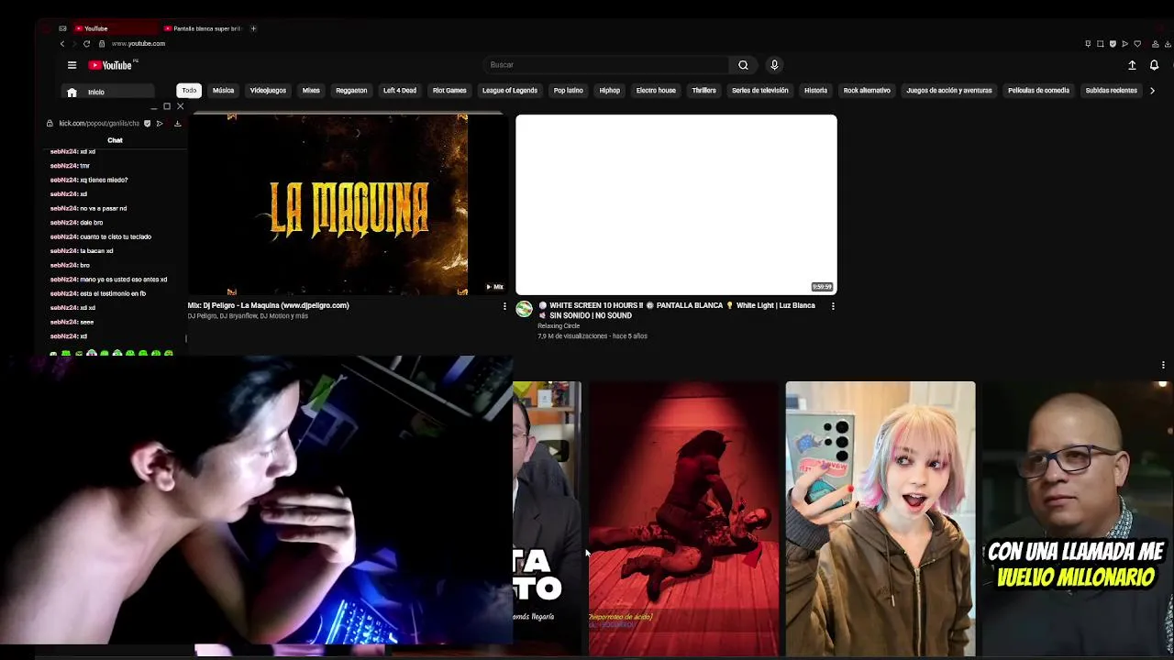This screenshot has height=660, width=1174.
Task: Play the La Maquina mix thumbnail
Action: click(x=347, y=205)
